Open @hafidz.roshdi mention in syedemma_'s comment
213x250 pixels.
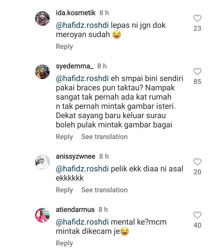coord(82,79)
